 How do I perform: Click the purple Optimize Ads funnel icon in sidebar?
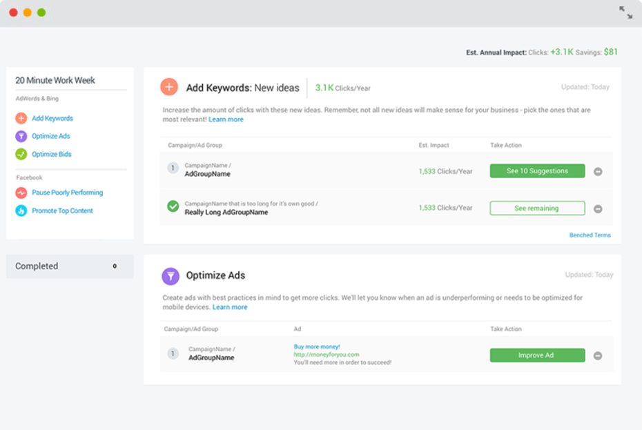21,136
